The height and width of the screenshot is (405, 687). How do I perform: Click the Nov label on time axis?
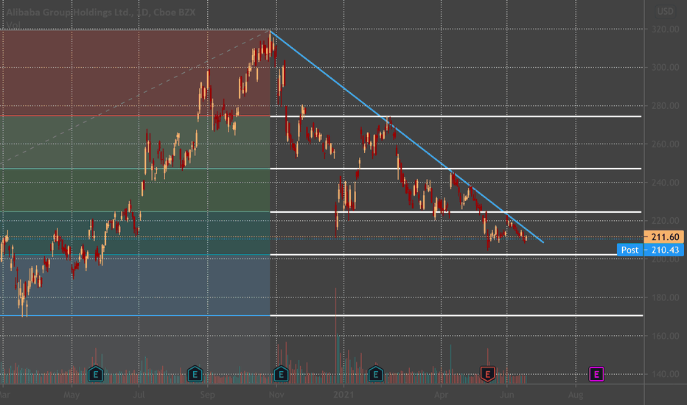pyautogui.click(x=276, y=395)
